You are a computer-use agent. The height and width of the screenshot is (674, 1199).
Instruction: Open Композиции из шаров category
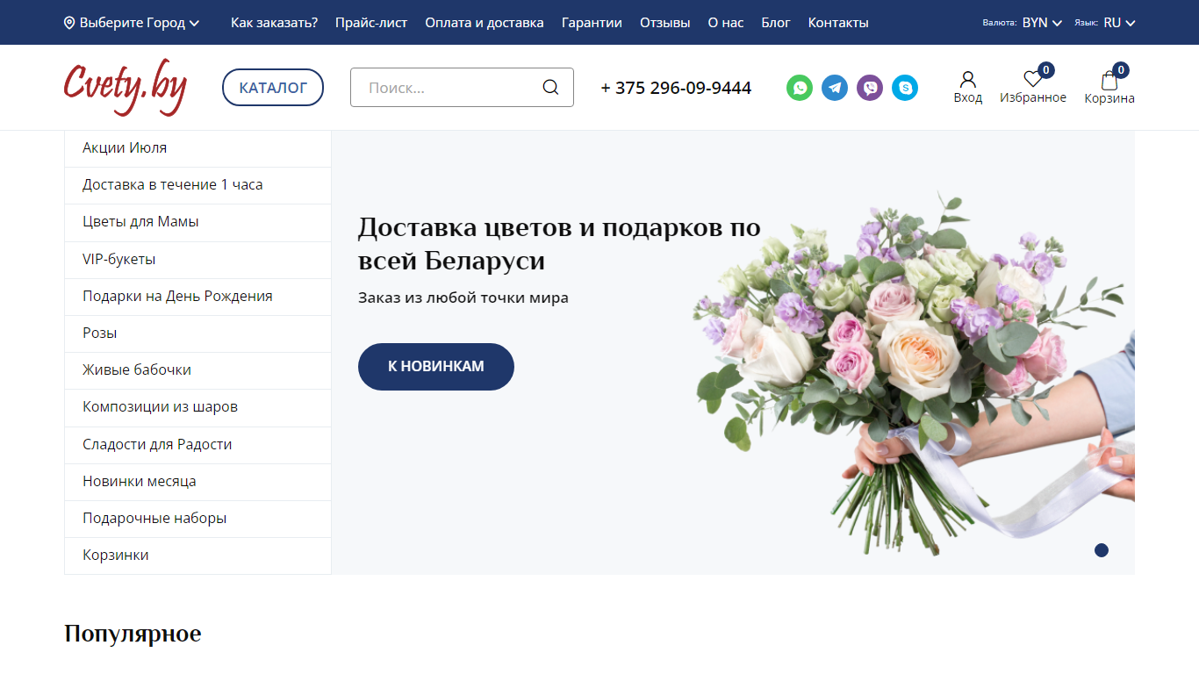coord(197,407)
